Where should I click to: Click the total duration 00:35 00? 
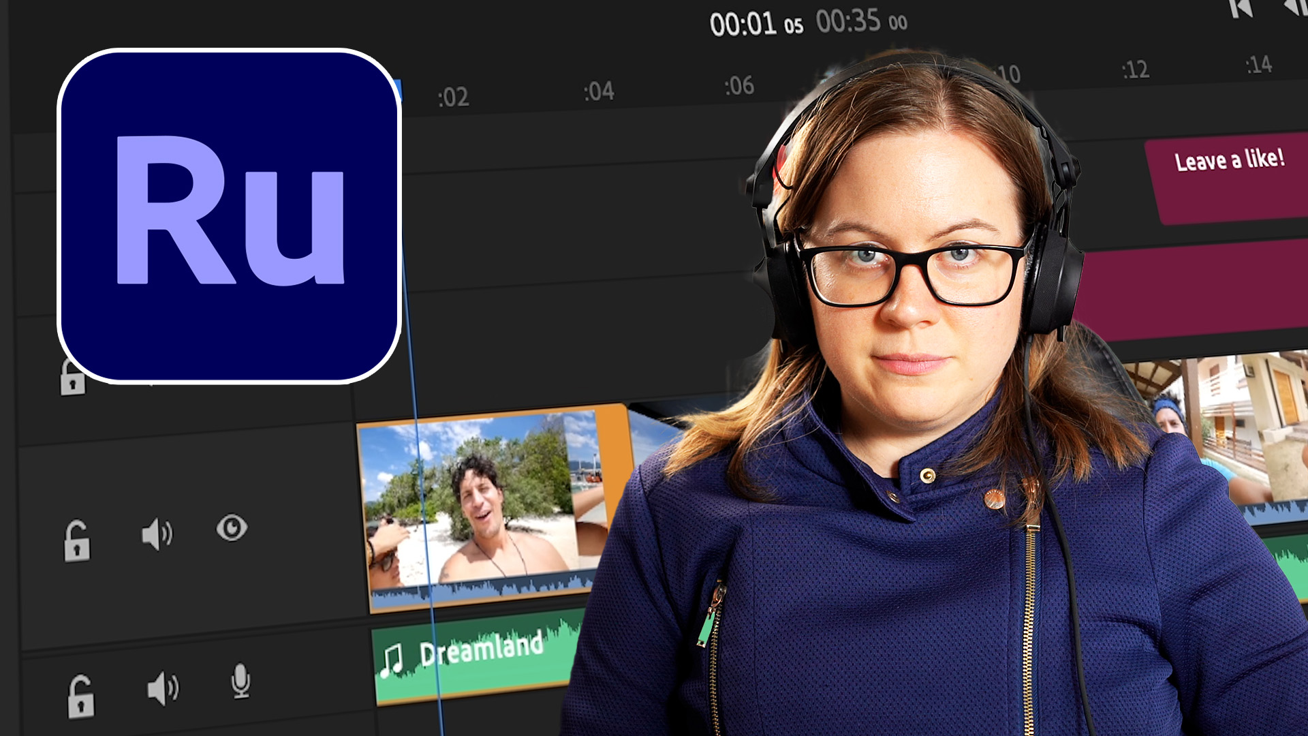click(861, 21)
